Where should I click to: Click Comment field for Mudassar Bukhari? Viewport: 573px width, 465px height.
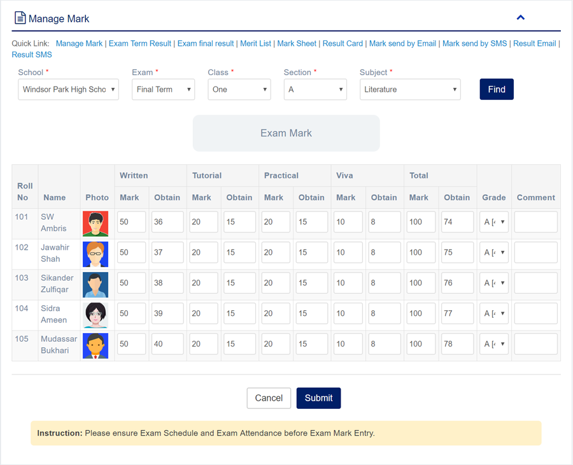pos(535,345)
